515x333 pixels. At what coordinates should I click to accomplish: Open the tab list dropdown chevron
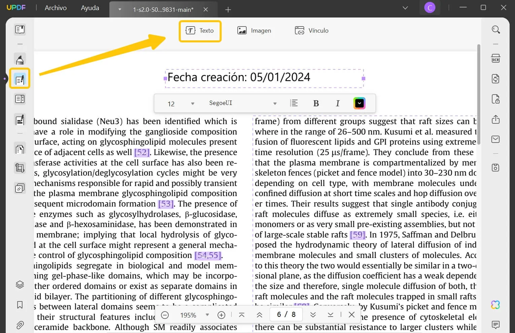[x=405, y=8]
